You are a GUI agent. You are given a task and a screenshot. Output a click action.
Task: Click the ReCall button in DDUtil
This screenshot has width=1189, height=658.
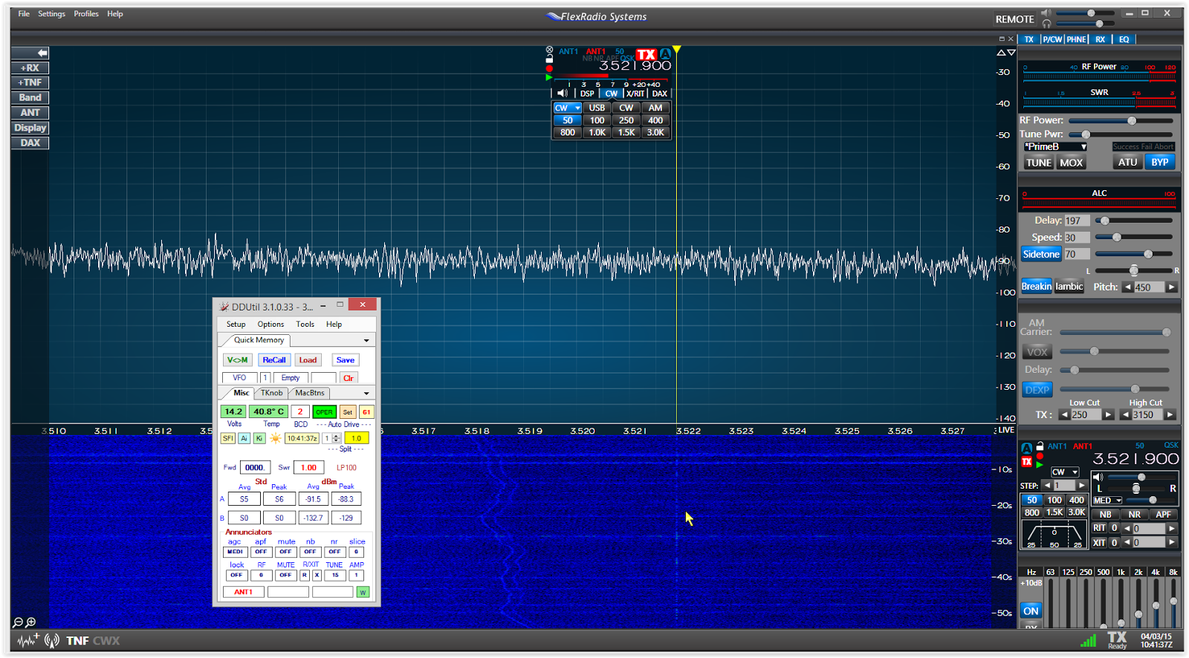(x=273, y=360)
